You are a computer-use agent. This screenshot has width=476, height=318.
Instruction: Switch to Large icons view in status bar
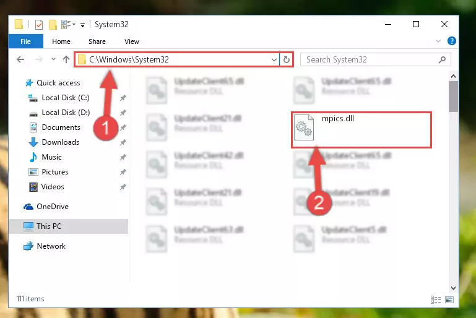coord(449,300)
